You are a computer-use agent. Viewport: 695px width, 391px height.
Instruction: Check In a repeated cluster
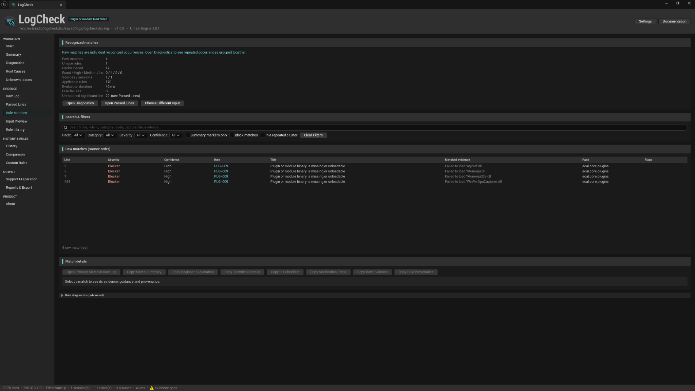(262, 135)
